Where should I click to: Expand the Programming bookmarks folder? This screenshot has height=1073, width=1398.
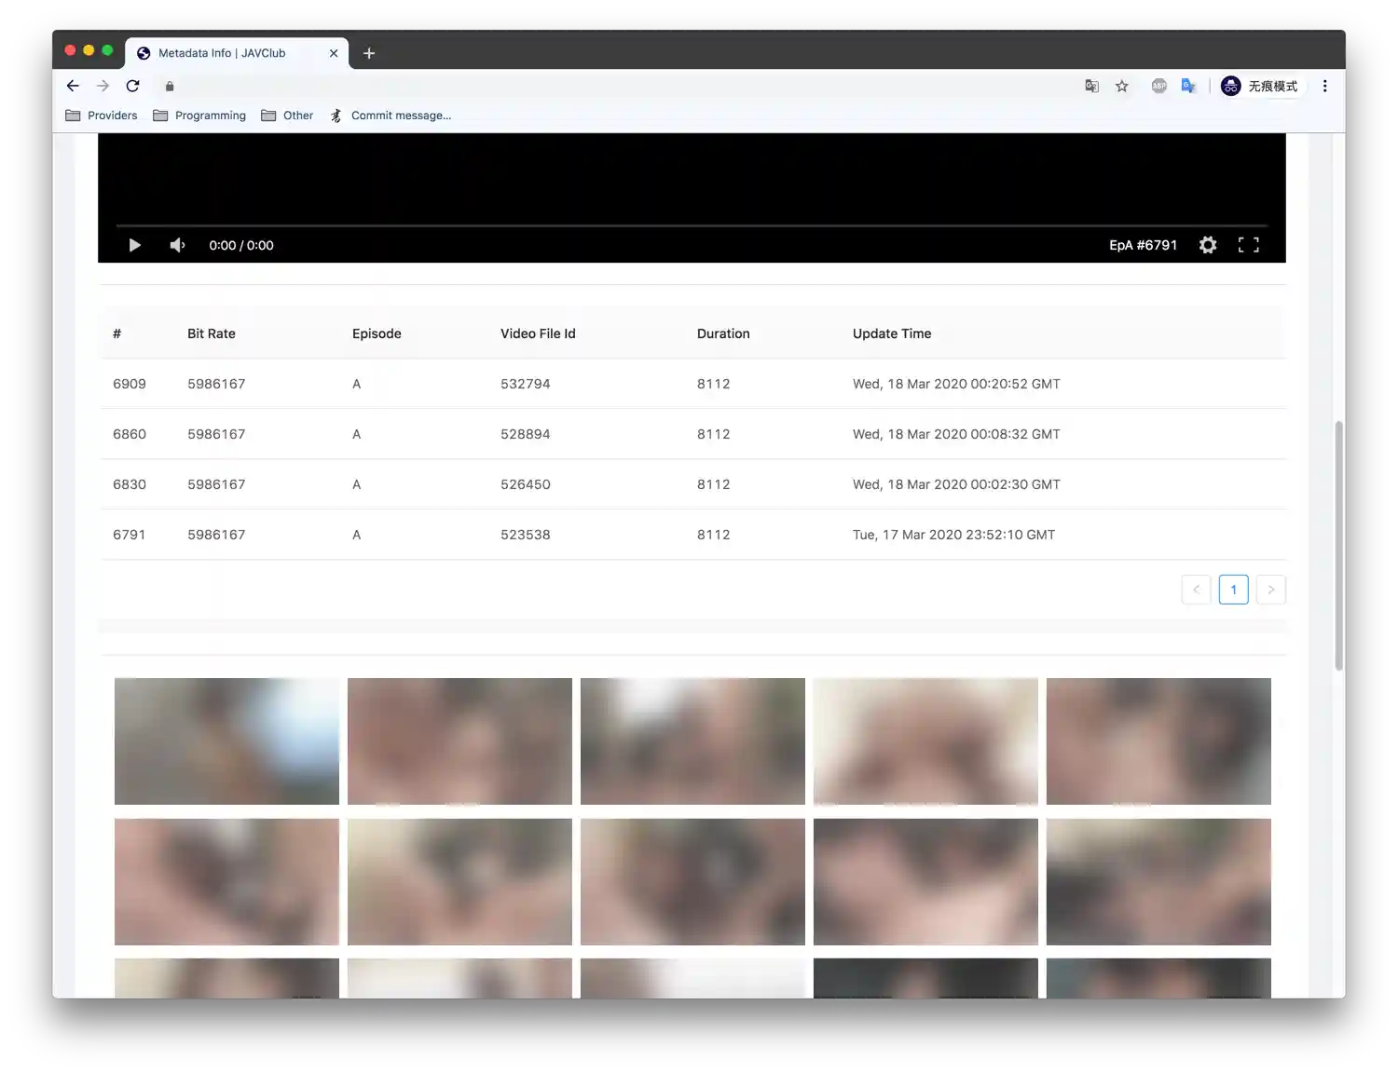point(199,115)
